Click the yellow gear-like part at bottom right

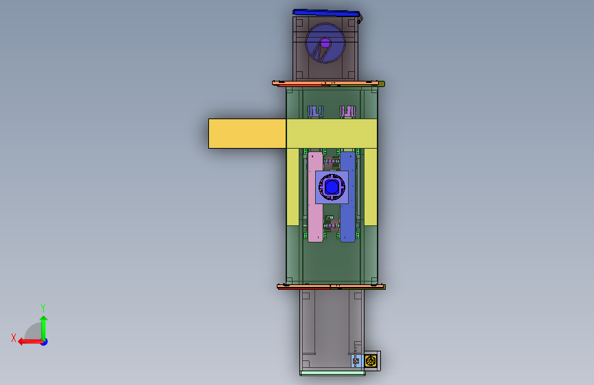click(371, 361)
